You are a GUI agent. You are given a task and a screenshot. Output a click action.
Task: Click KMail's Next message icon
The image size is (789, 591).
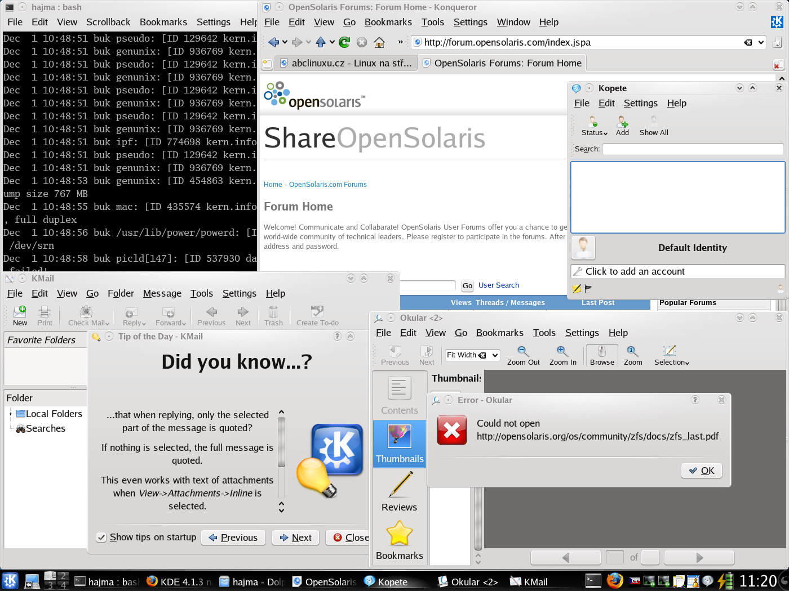[x=243, y=316]
